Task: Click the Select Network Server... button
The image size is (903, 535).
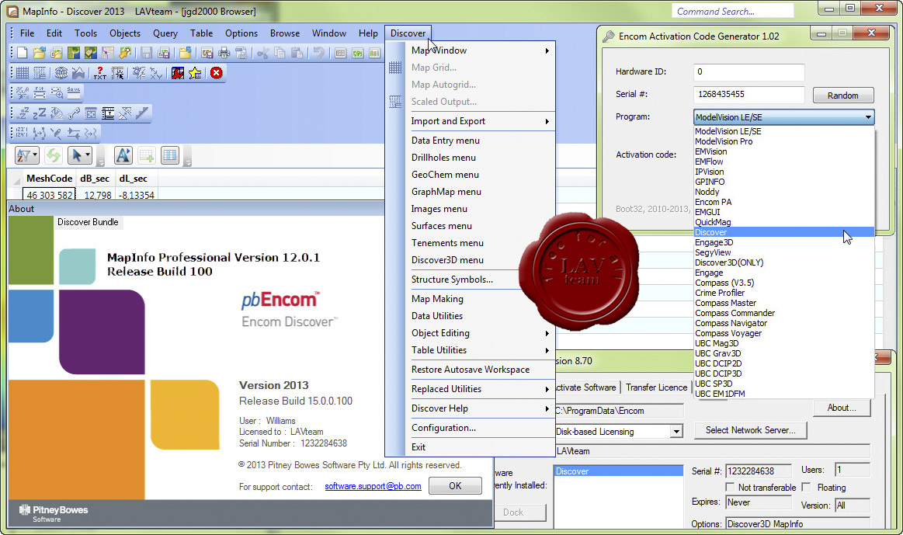Action: pyautogui.click(x=750, y=430)
